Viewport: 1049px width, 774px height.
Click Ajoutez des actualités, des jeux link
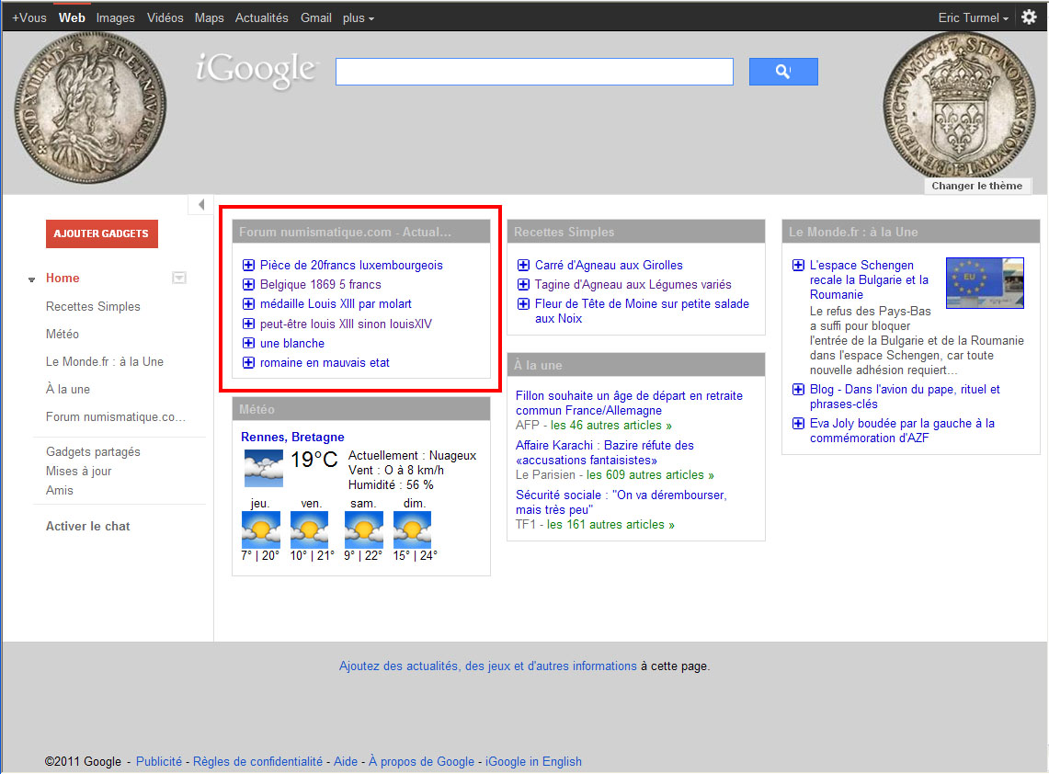click(x=487, y=666)
